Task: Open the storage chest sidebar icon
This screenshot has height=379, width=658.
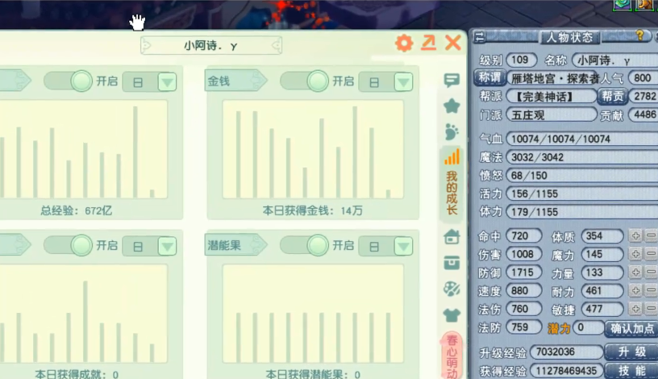Action: 452,262
